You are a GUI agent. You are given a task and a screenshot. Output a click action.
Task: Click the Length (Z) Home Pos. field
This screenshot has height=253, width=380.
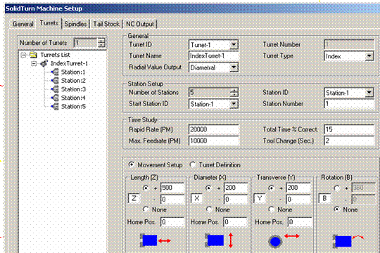tap(172, 222)
